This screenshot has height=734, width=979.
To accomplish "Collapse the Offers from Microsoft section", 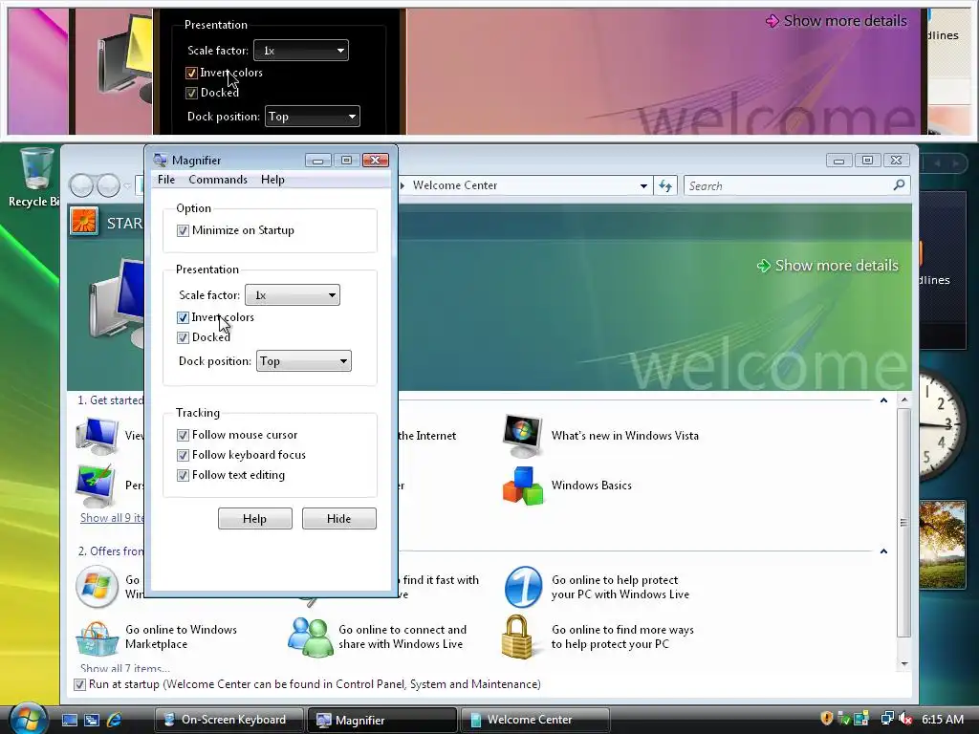I will (x=883, y=551).
